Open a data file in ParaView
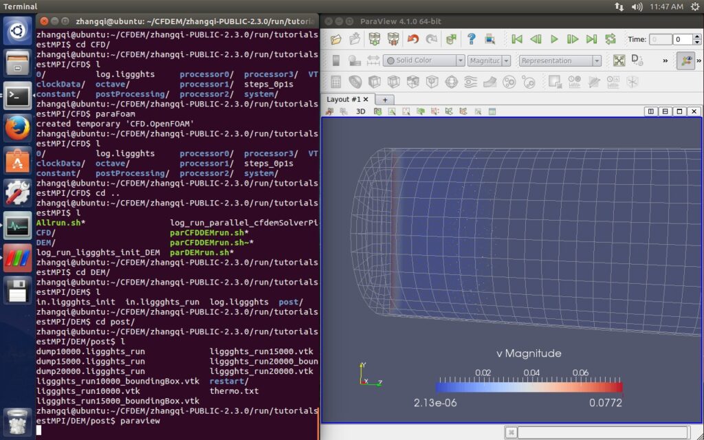The height and width of the screenshot is (440, 704). [x=335, y=39]
